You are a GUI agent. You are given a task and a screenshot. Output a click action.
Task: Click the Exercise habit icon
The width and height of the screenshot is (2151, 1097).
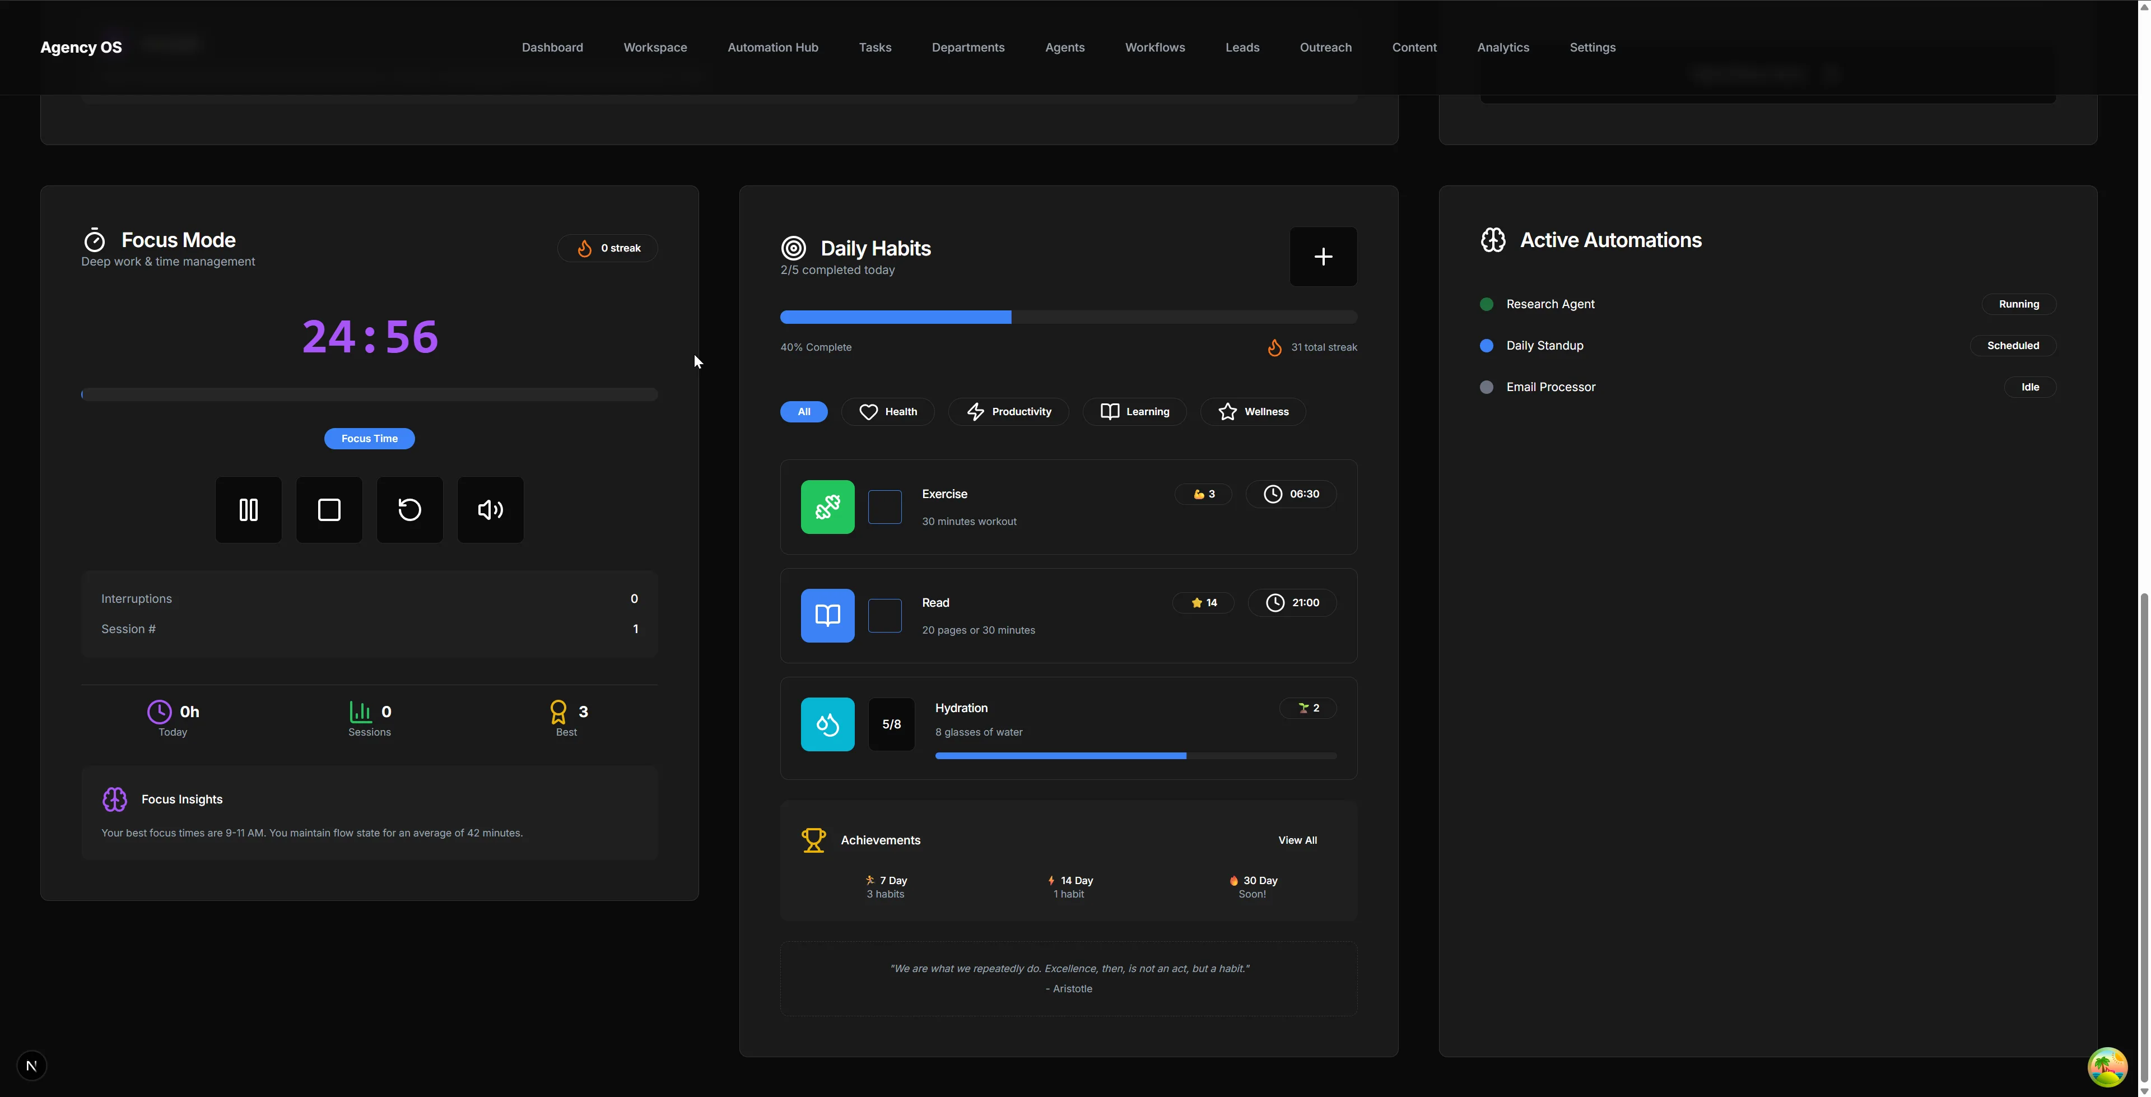(x=827, y=507)
